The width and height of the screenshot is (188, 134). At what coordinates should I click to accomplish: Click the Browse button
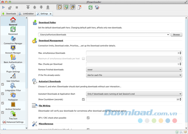176,35
